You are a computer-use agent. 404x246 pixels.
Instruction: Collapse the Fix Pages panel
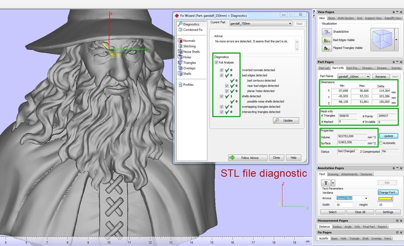[397, 232]
